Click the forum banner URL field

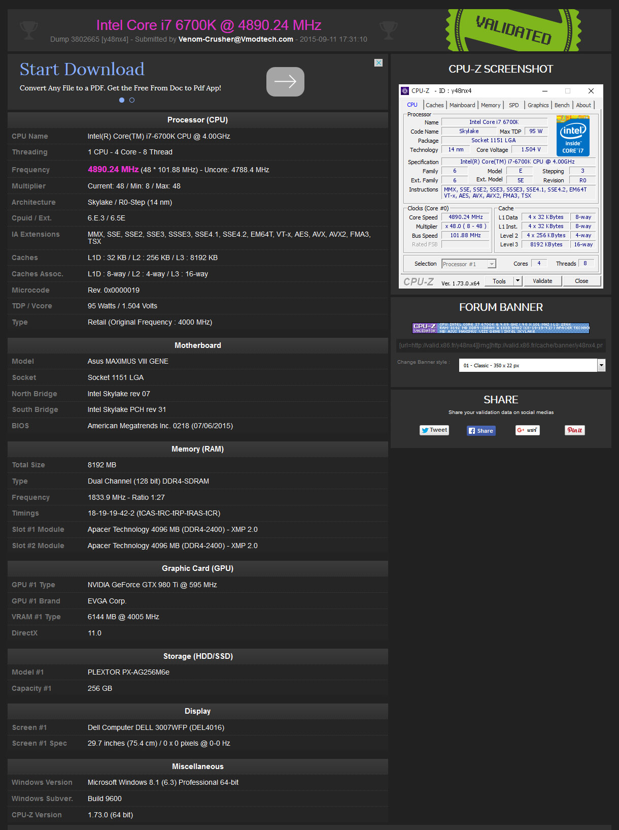(501, 345)
